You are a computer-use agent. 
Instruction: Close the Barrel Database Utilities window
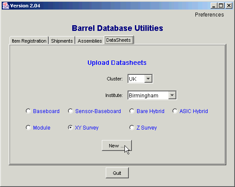click(x=229, y=6)
